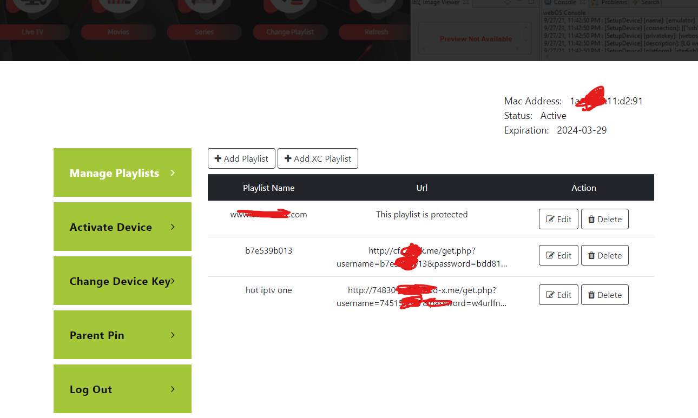
Task: Select the b7e539b013 playlist name cell
Action: click(268, 250)
